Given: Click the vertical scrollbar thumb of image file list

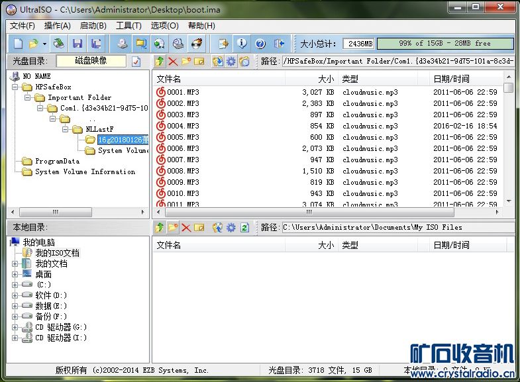Looking at the screenshot, I should (508, 88).
